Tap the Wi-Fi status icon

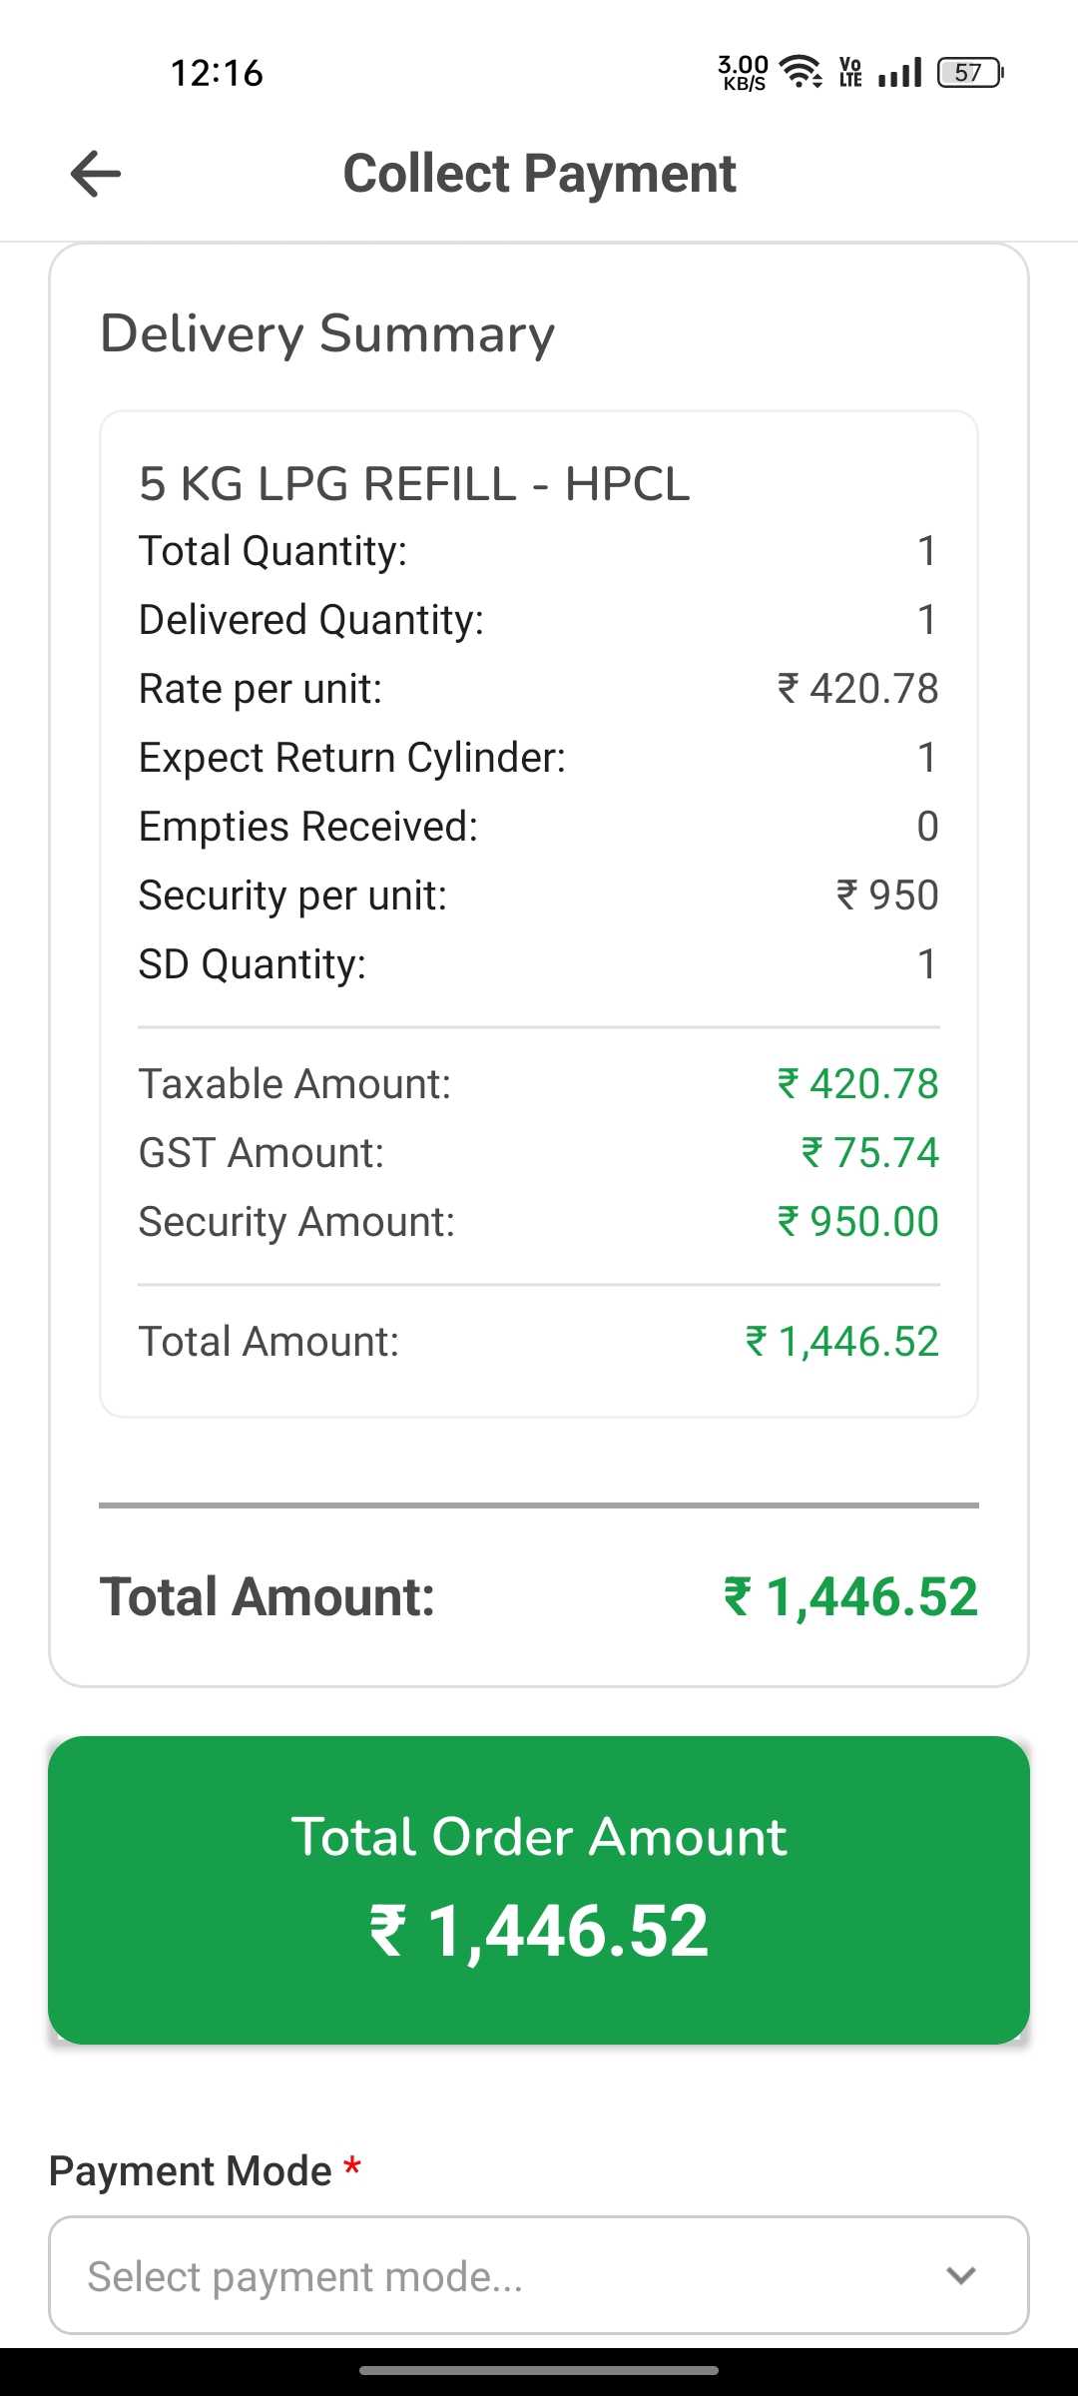click(x=801, y=72)
